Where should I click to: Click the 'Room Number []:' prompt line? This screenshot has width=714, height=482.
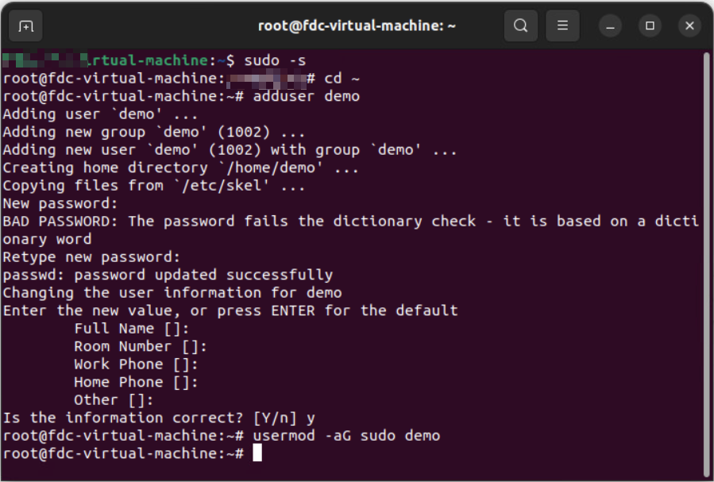141,346
